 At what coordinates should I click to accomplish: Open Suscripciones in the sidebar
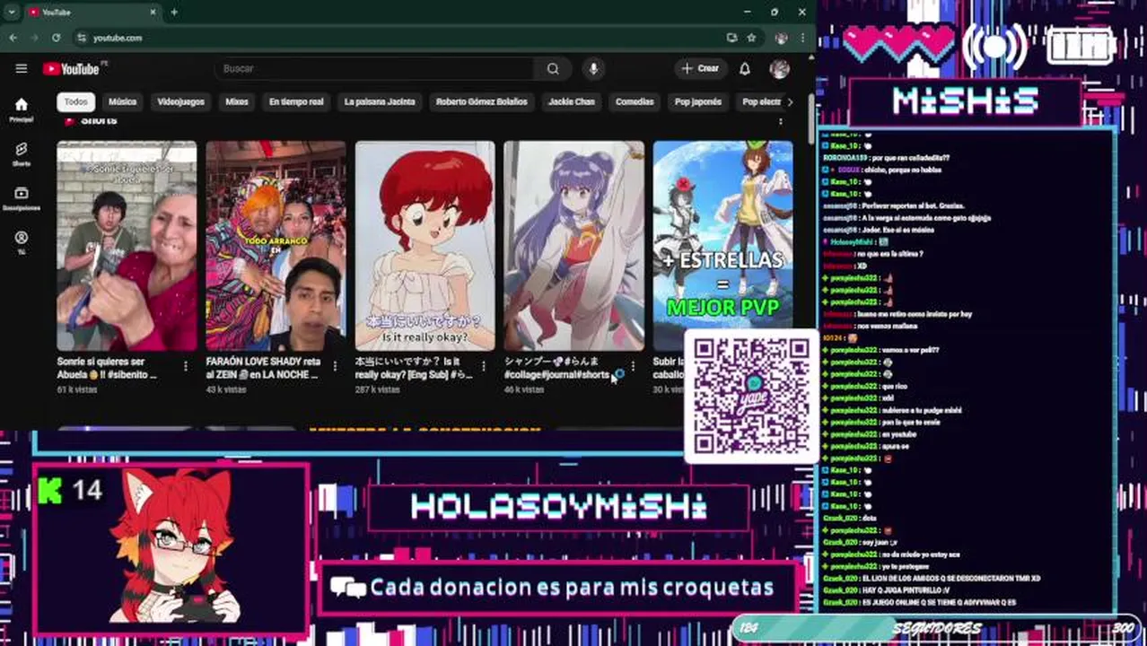coord(22,198)
